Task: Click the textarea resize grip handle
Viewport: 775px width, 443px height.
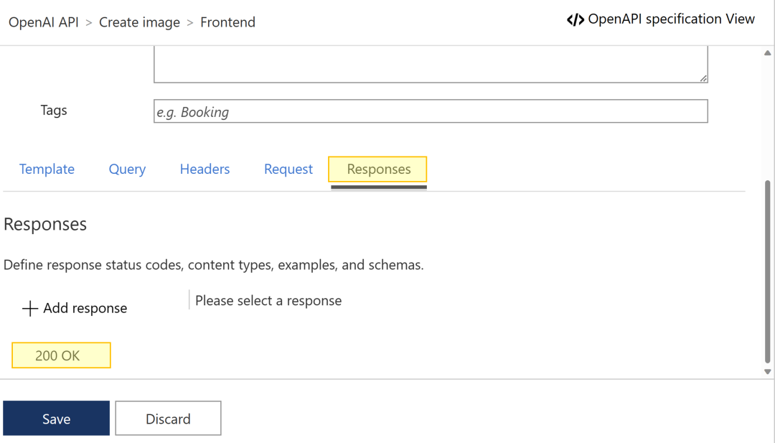Action: coord(703,78)
